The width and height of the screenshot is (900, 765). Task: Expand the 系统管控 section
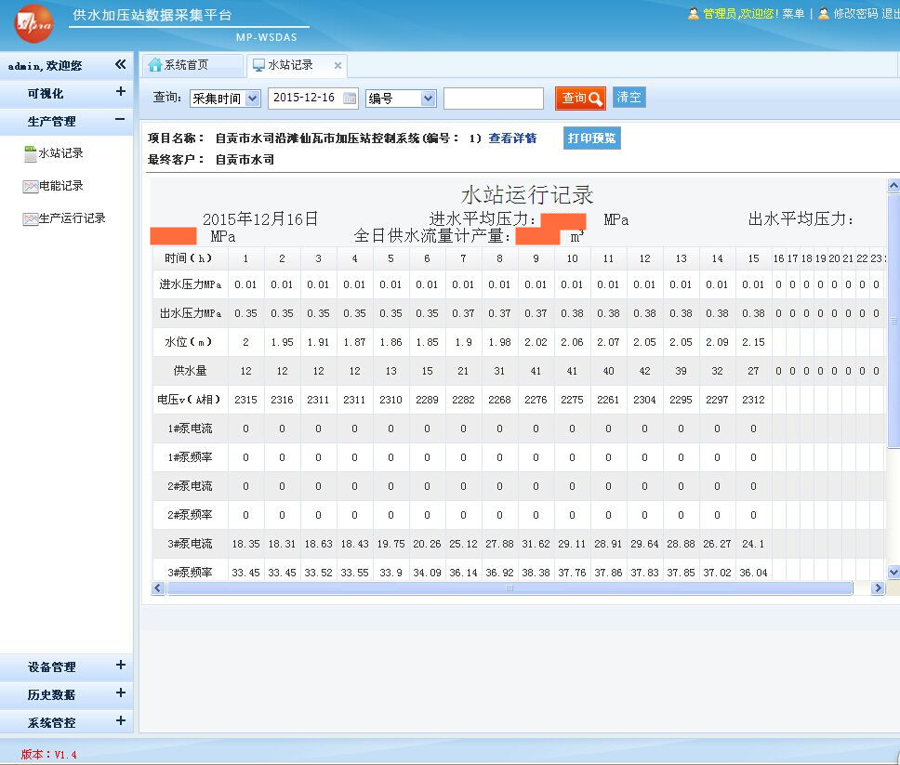point(120,721)
